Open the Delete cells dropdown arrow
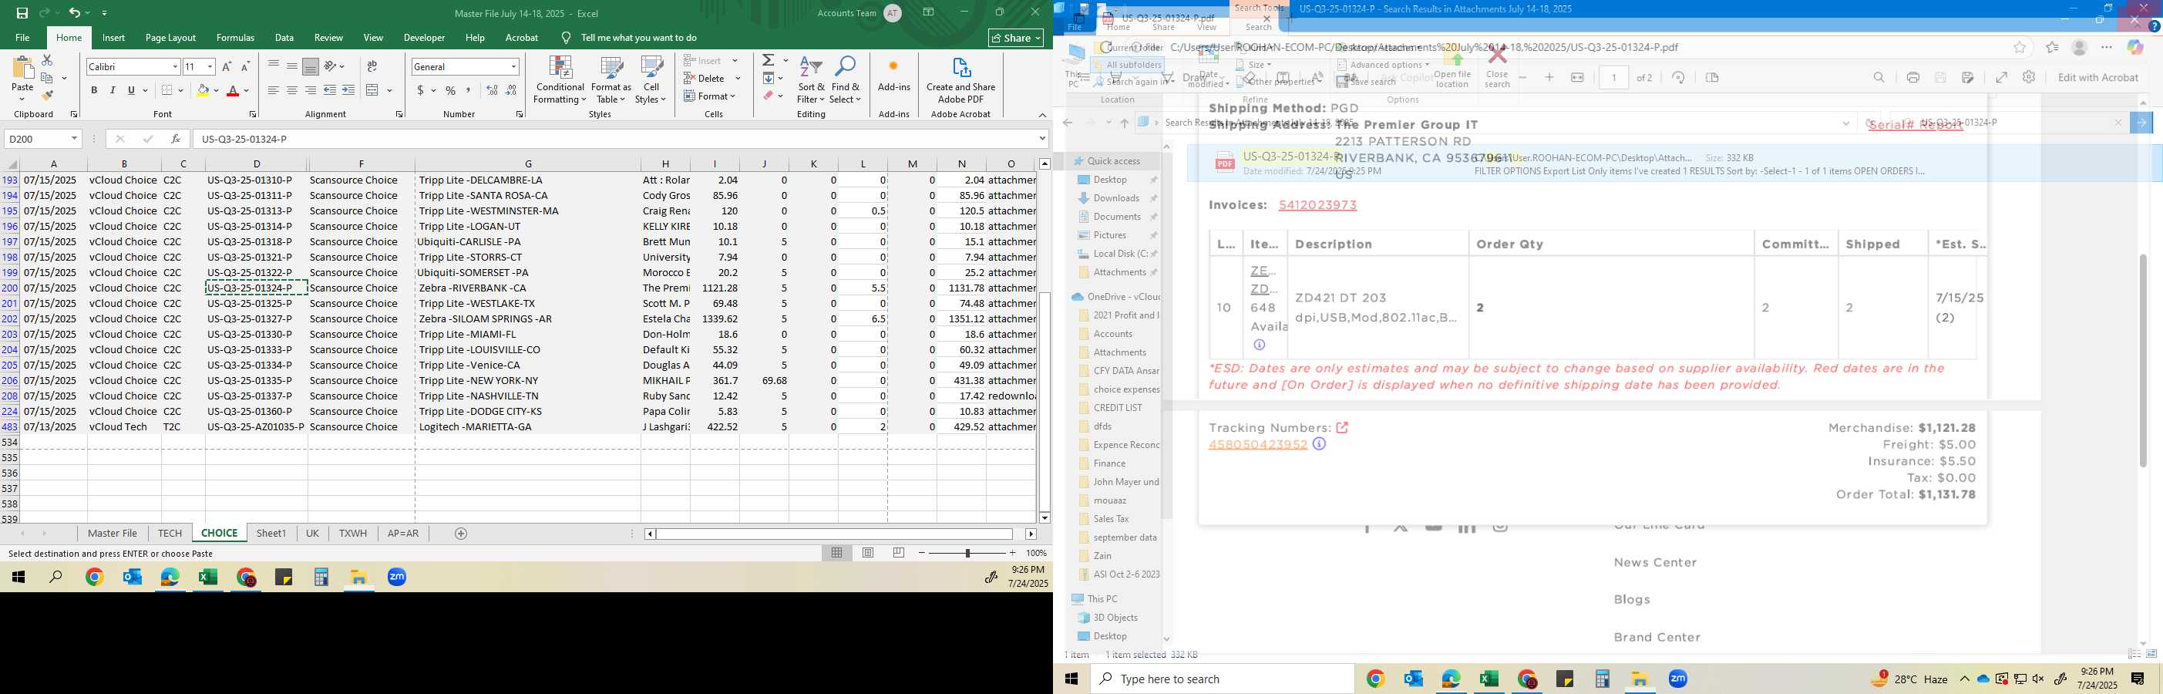The width and height of the screenshot is (2163, 694). 738,78
